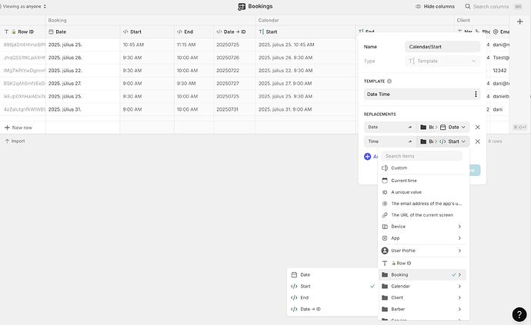Click the Booking column group label
Viewport: 531px width, 325px height.
click(x=57, y=20)
